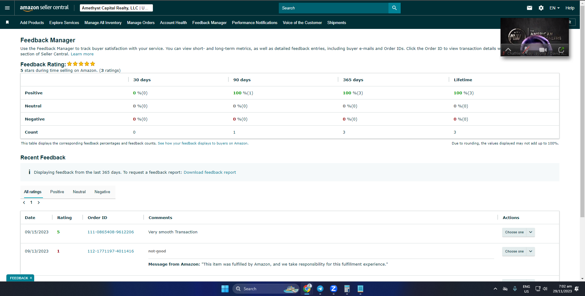The width and height of the screenshot is (585, 296).
Task: Open Manage All Inventory menu item
Action: (x=103, y=23)
